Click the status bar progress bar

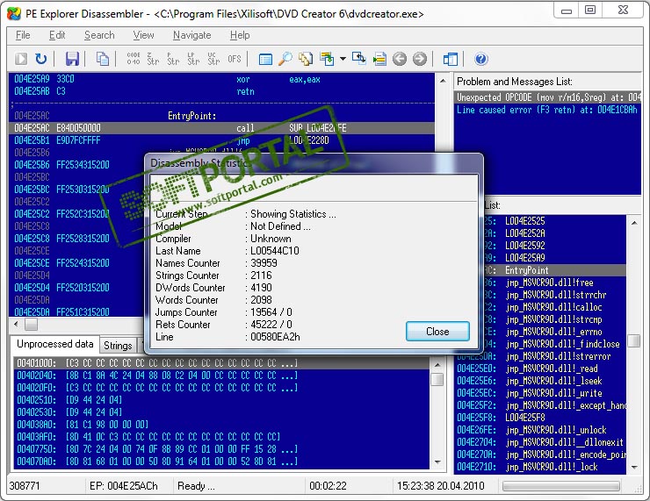tap(561, 486)
